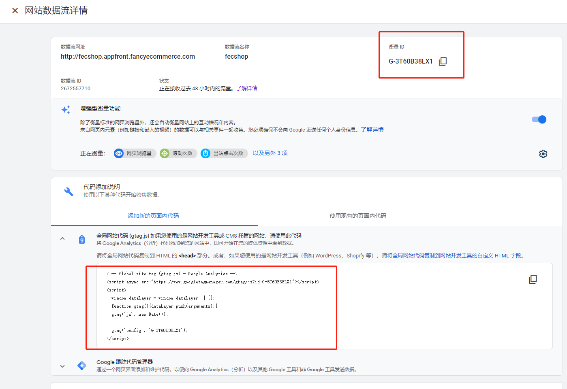567x389 pixels.
Task: Collapse the global site tag section
Action: [x=62, y=239]
